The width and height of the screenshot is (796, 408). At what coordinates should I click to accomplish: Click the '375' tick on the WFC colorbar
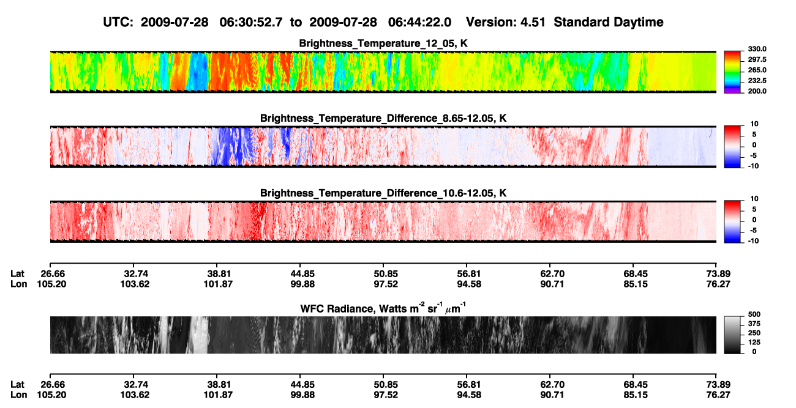pos(756,323)
